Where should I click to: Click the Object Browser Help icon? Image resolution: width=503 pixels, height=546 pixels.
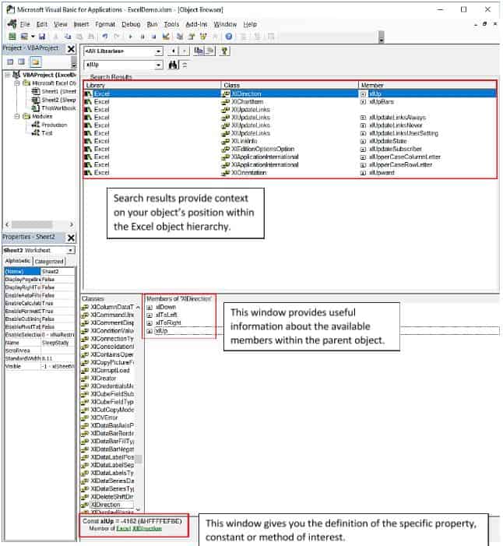tap(224, 51)
